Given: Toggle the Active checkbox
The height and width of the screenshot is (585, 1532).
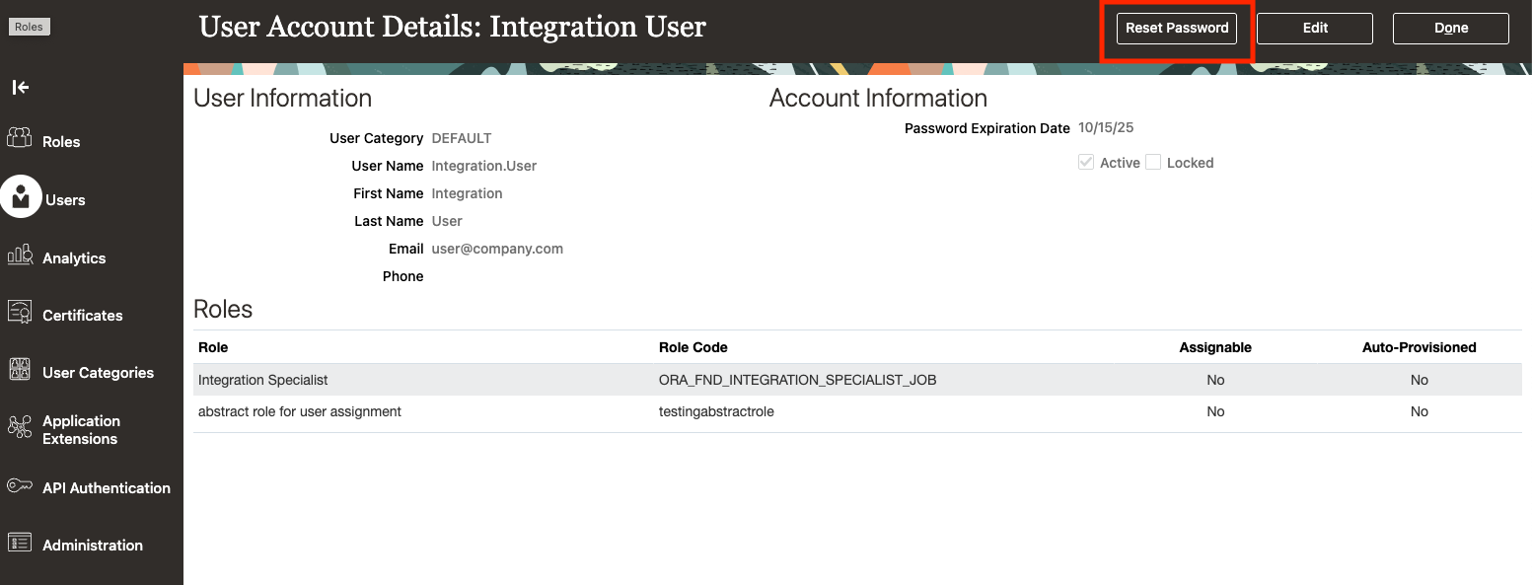Looking at the screenshot, I should [x=1086, y=163].
